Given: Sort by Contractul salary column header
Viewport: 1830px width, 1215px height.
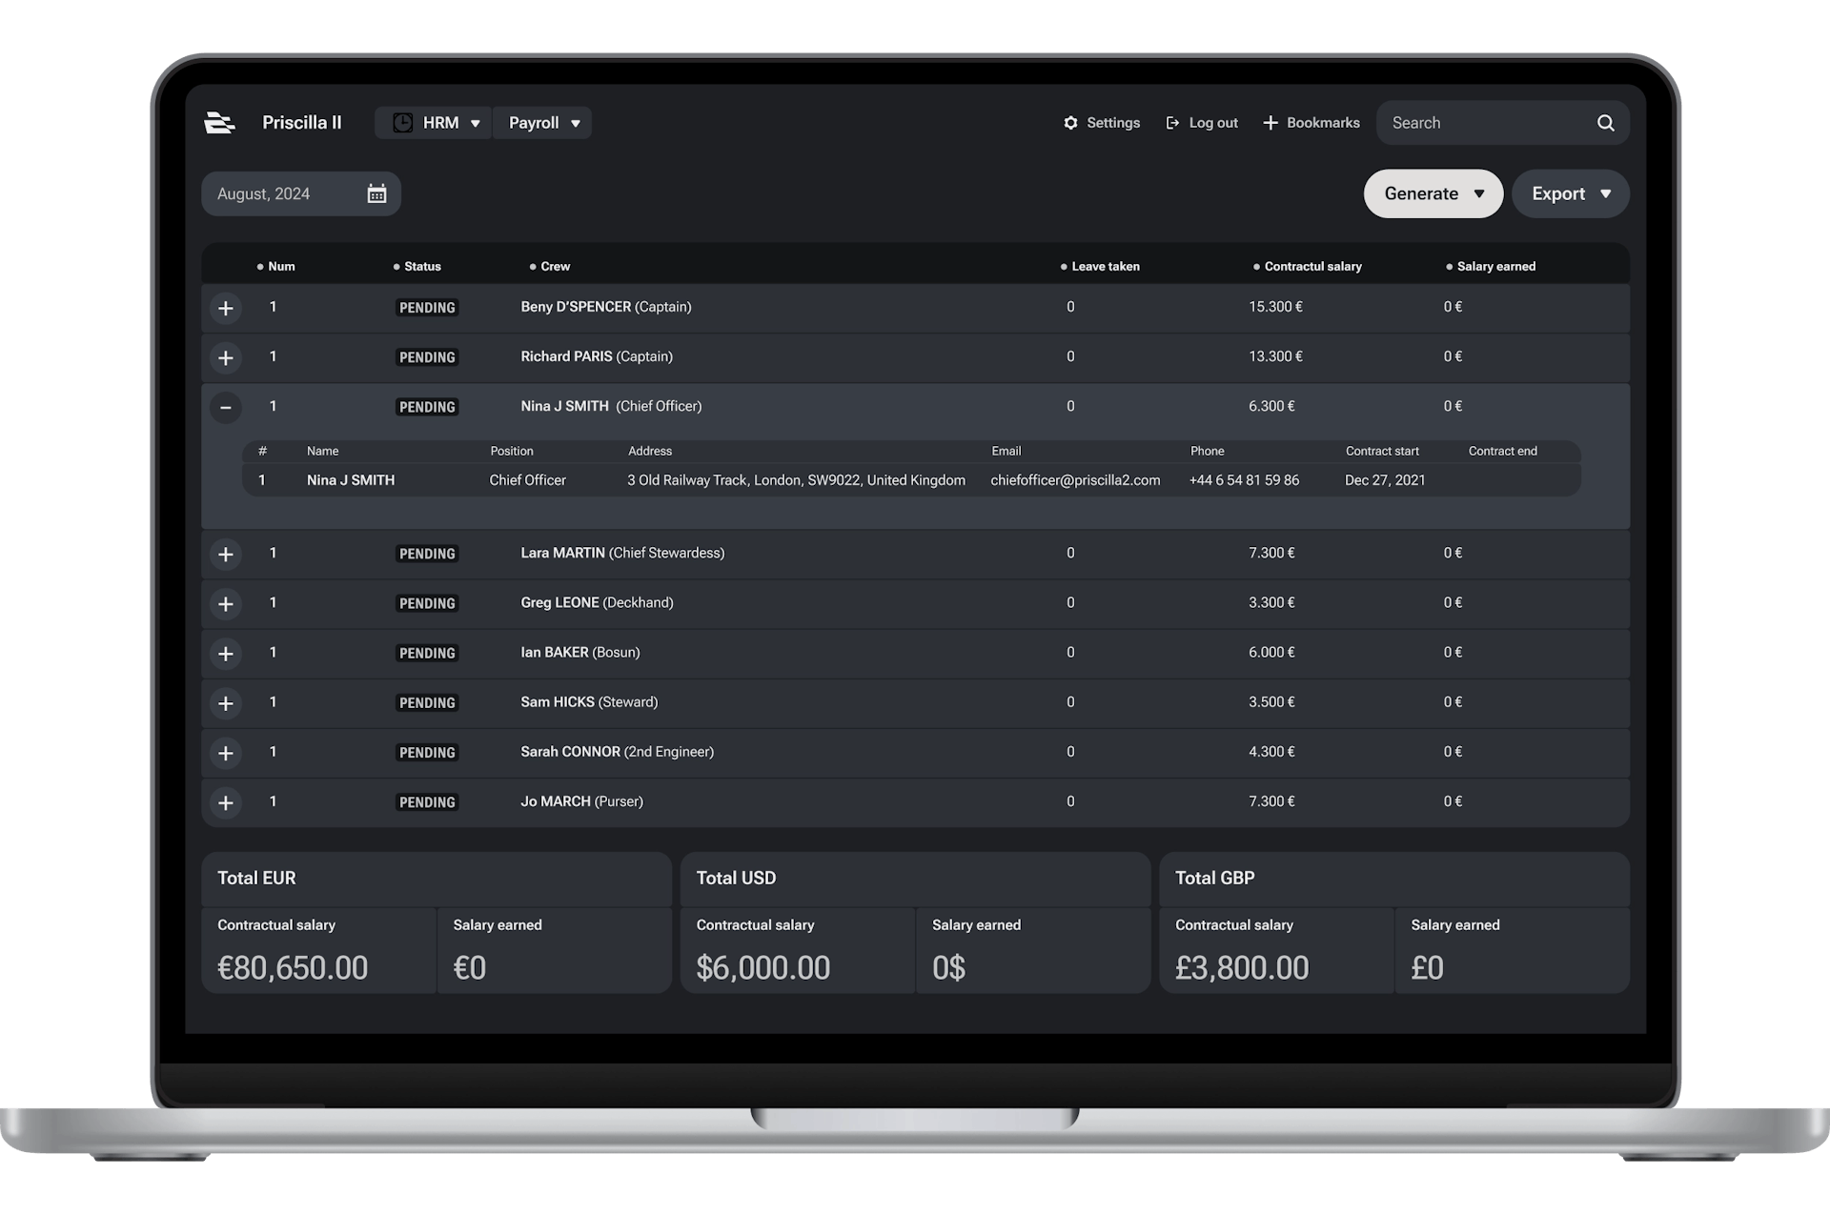Looking at the screenshot, I should pos(1311,267).
